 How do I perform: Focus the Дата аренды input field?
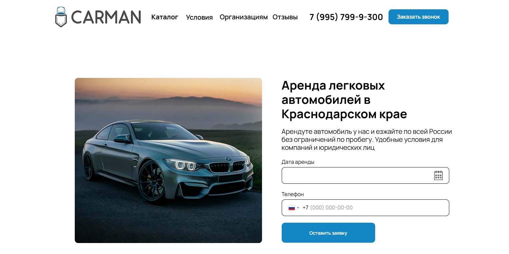(x=365, y=175)
